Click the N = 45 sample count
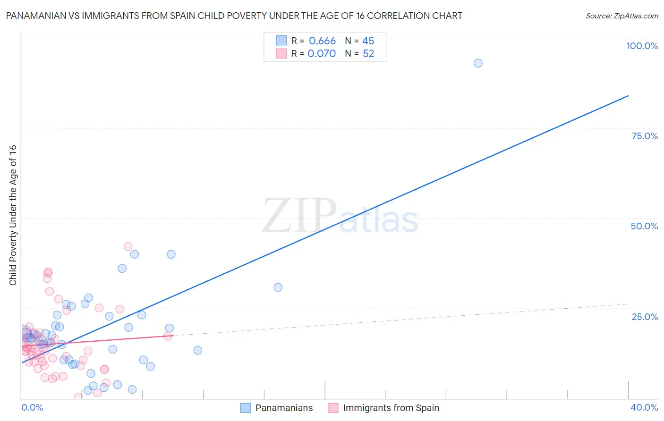Image resolution: width=664 pixels, height=421 pixels. coord(359,41)
